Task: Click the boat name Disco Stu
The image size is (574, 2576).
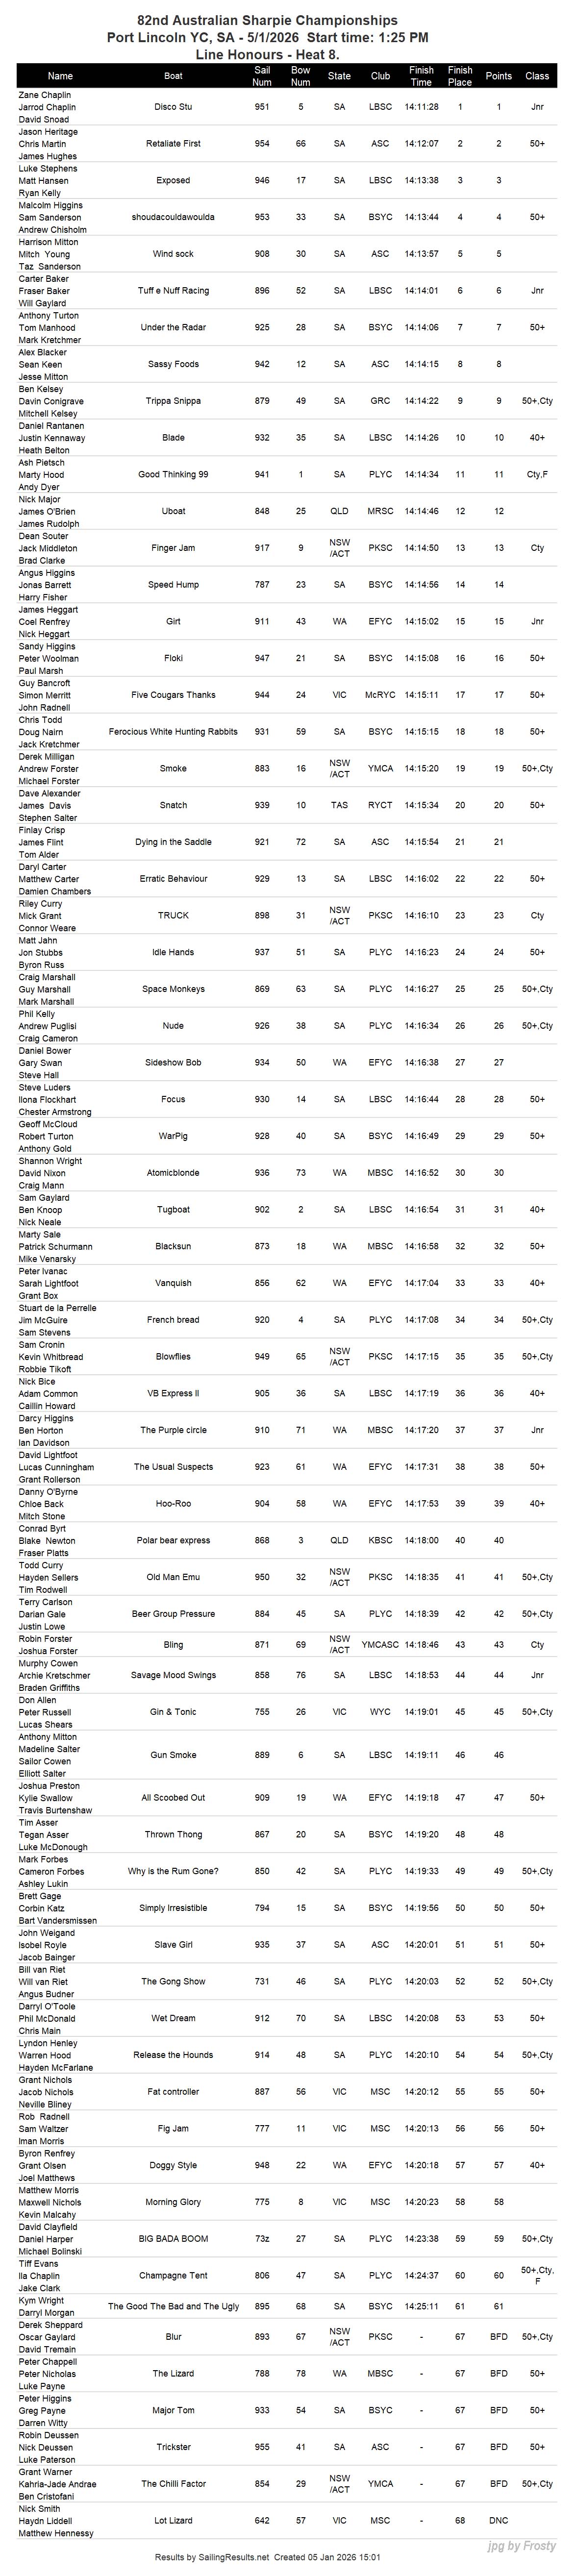Action: pyautogui.click(x=173, y=107)
